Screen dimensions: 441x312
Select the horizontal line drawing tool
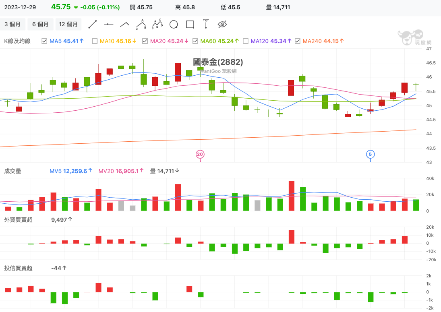(109, 25)
